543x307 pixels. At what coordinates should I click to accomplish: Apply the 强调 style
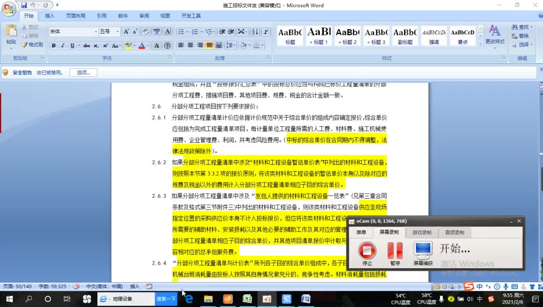pos(433,36)
